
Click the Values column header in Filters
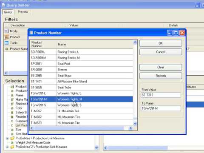[x=74, y=25]
